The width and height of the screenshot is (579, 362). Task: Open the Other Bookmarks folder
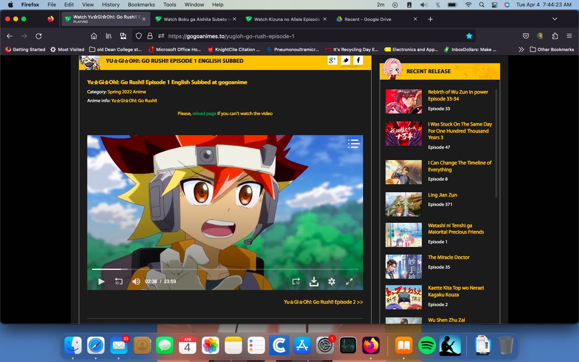[552, 49]
